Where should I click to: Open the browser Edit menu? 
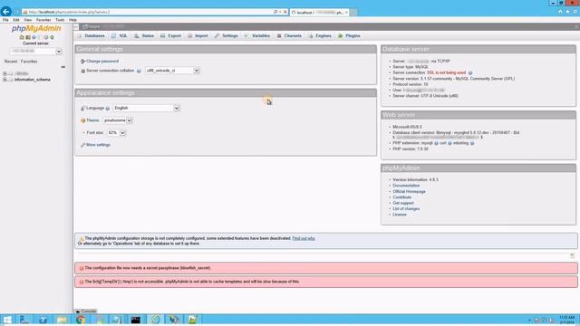click(x=16, y=20)
